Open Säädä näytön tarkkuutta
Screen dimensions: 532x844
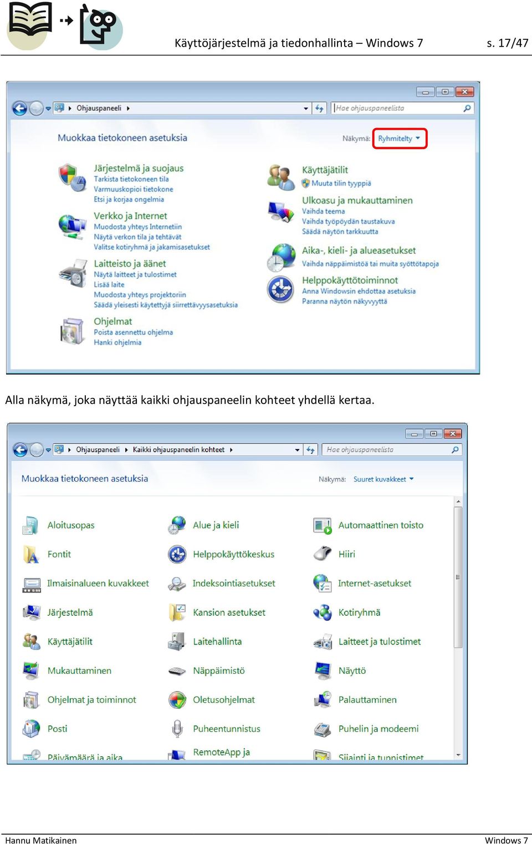(x=340, y=232)
